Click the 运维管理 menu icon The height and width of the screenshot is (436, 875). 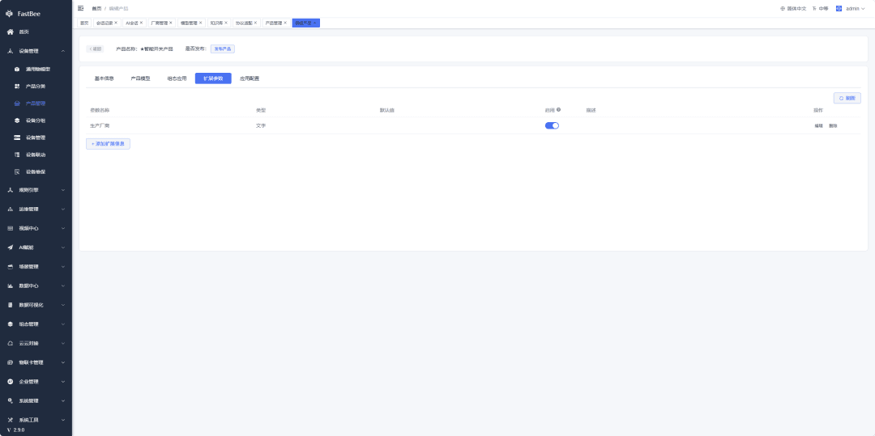click(10, 210)
